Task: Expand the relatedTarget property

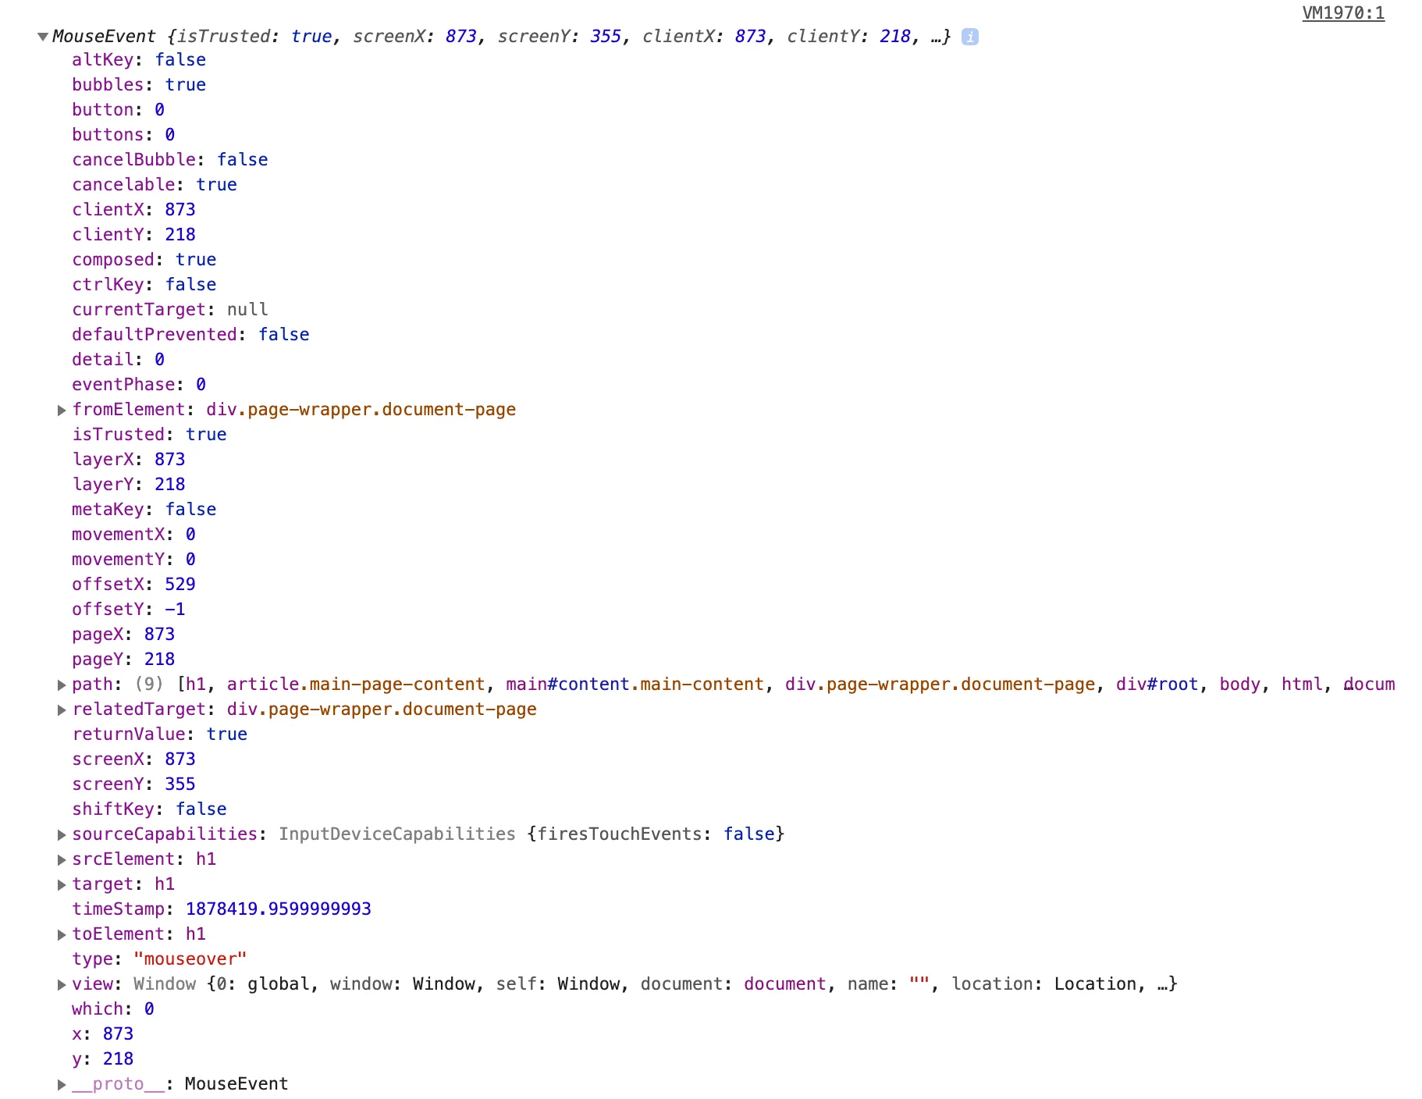Action: pyautogui.click(x=62, y=710)
